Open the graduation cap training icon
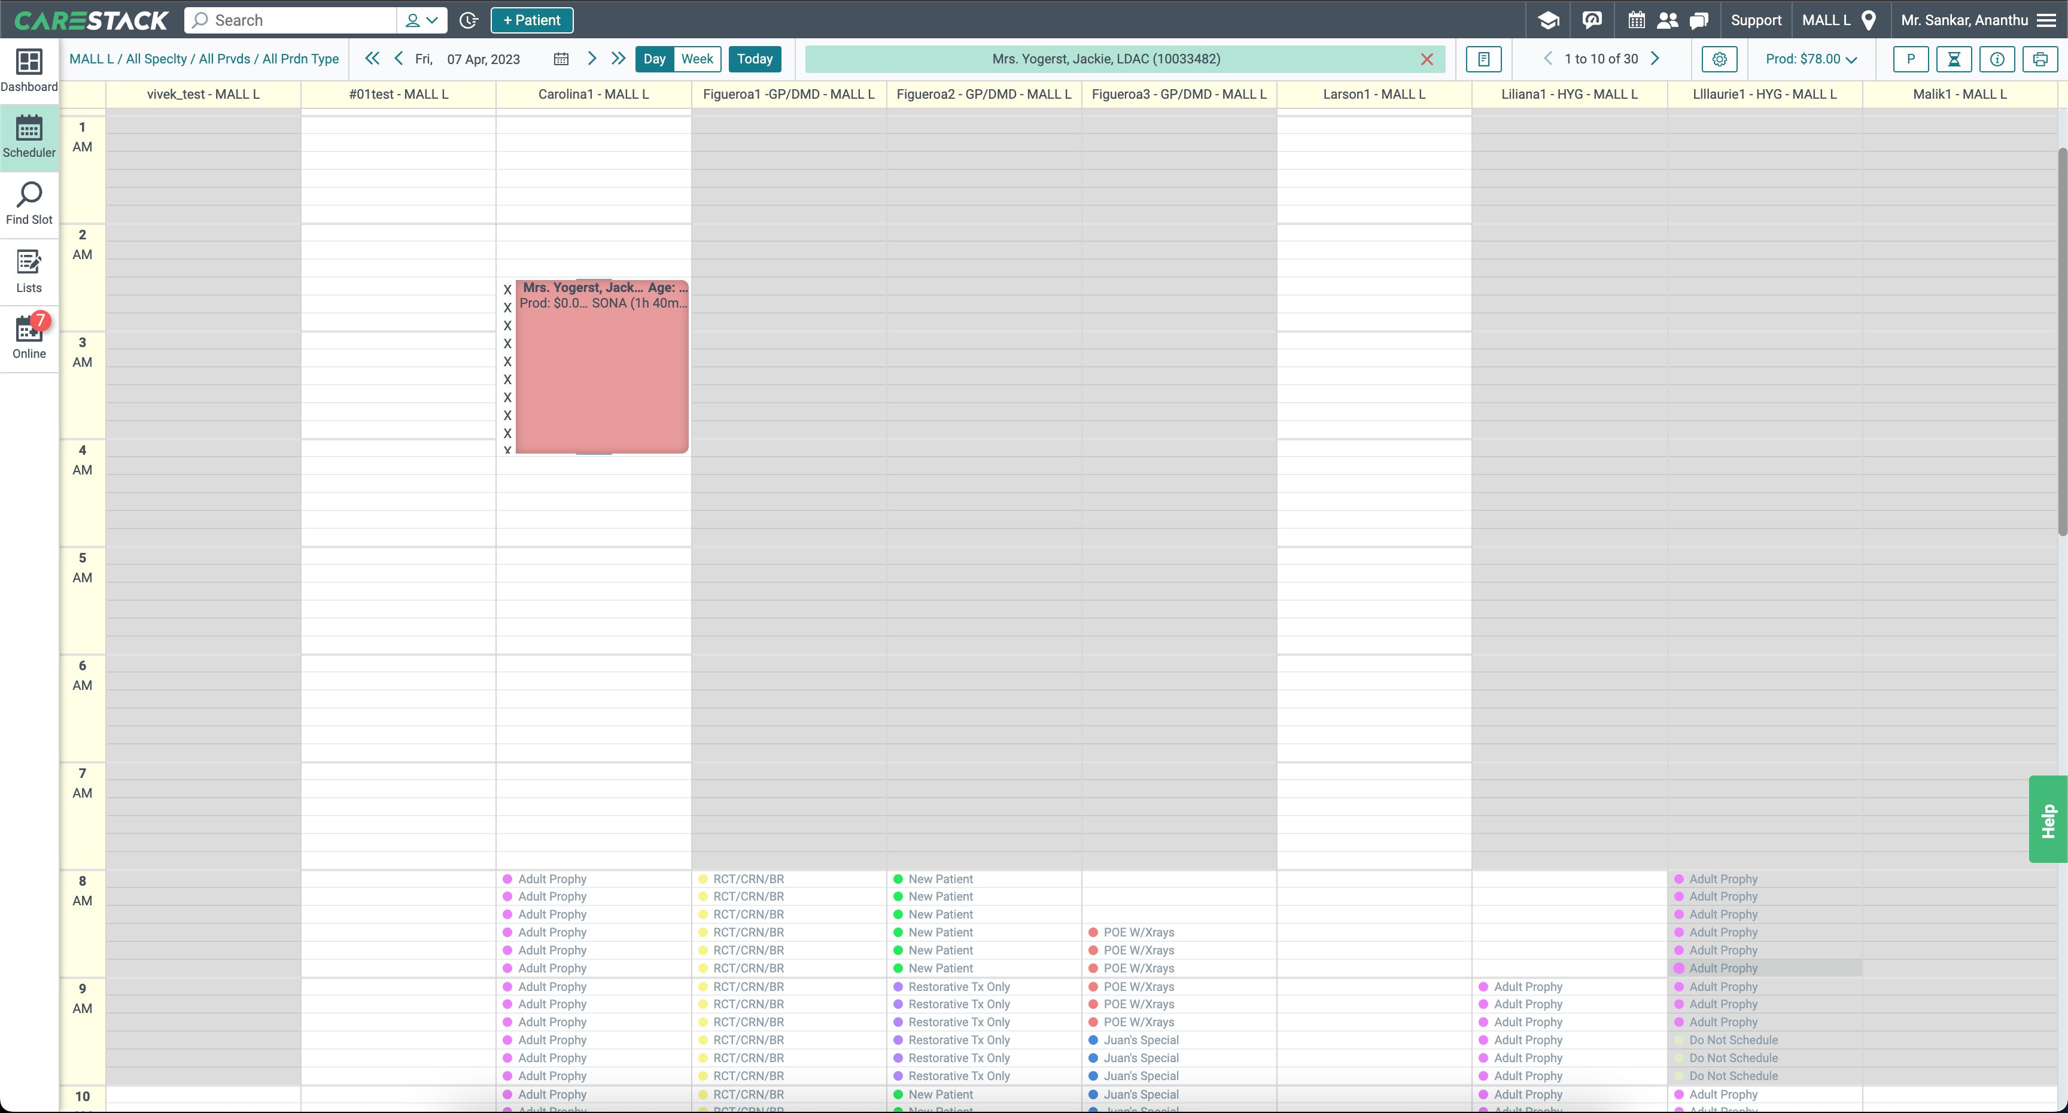2068x1113 pixels. pyautogui.click(x=1548, y=20)
